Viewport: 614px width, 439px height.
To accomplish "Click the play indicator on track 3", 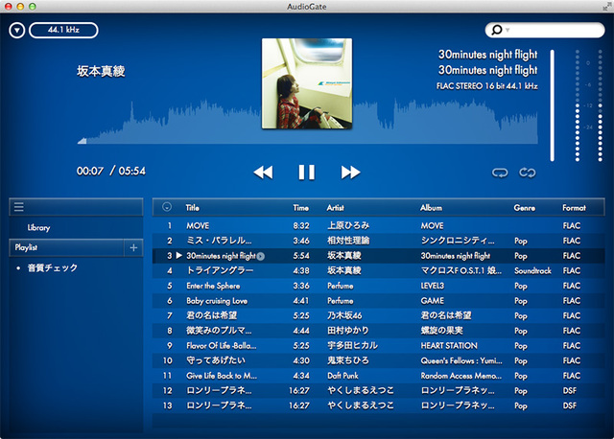I will [x=179, y=256].
